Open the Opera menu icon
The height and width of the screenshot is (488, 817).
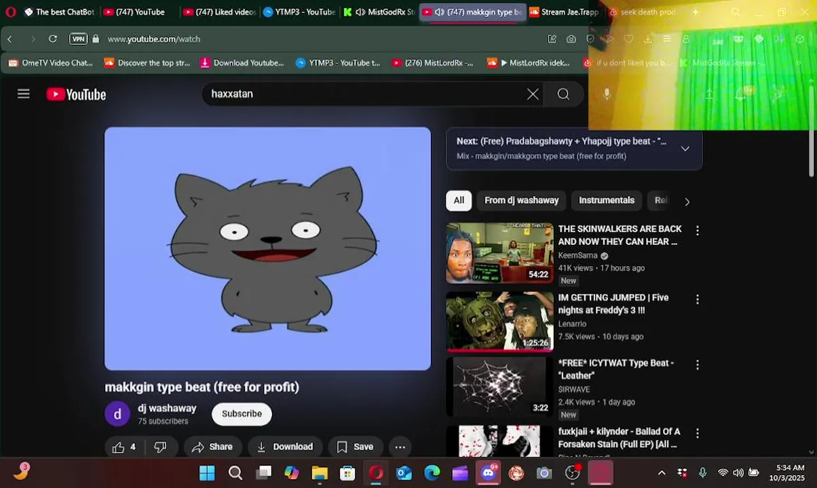click(10, 12)
